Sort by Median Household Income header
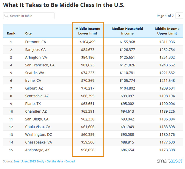The width and height of the screenshot is (185, 169). click(x=127, y=31)
